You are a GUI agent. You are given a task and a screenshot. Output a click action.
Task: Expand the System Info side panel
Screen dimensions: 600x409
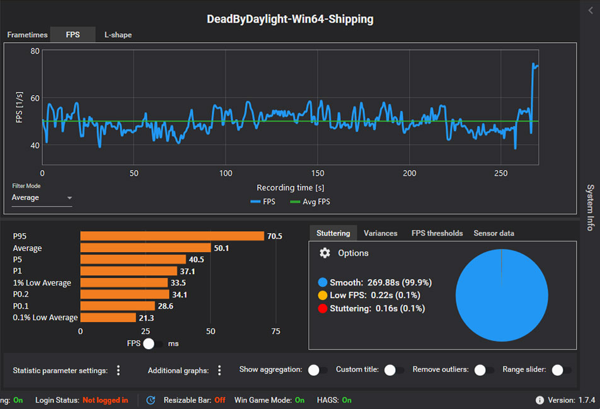pyautogui.click(x=590, y=207)
